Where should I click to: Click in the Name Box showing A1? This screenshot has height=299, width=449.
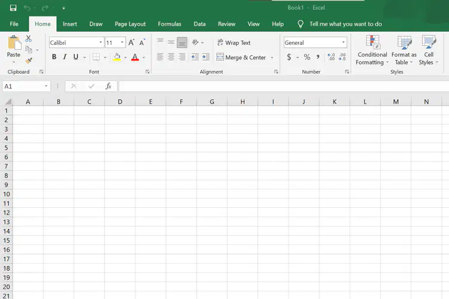pos(23,86)
